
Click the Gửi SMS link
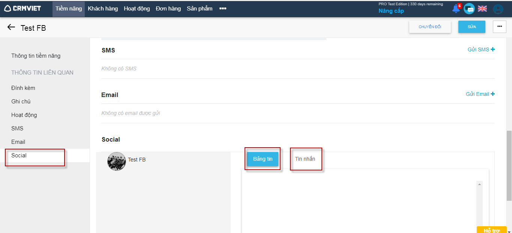(481, 49)
